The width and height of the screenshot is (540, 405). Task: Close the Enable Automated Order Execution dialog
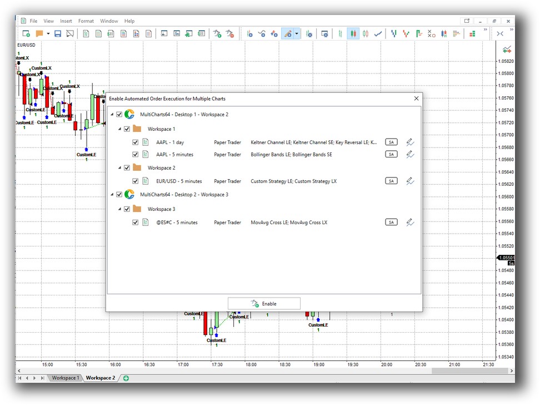(416, 98)
